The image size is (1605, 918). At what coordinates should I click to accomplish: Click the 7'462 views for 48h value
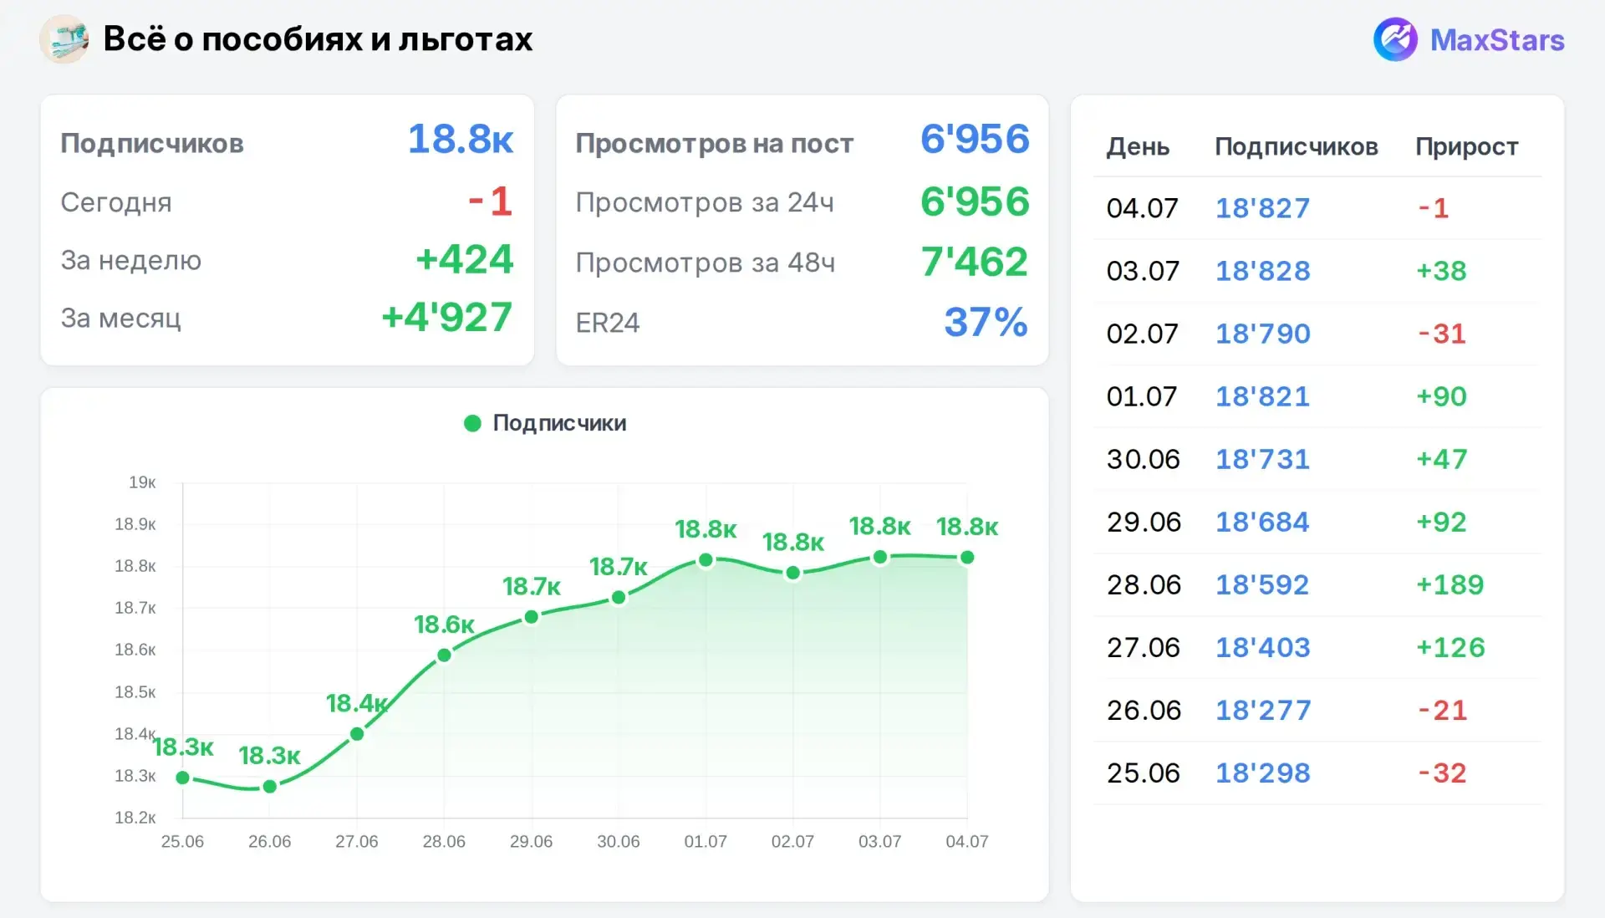pyautogui.click(x=974, y=262)
